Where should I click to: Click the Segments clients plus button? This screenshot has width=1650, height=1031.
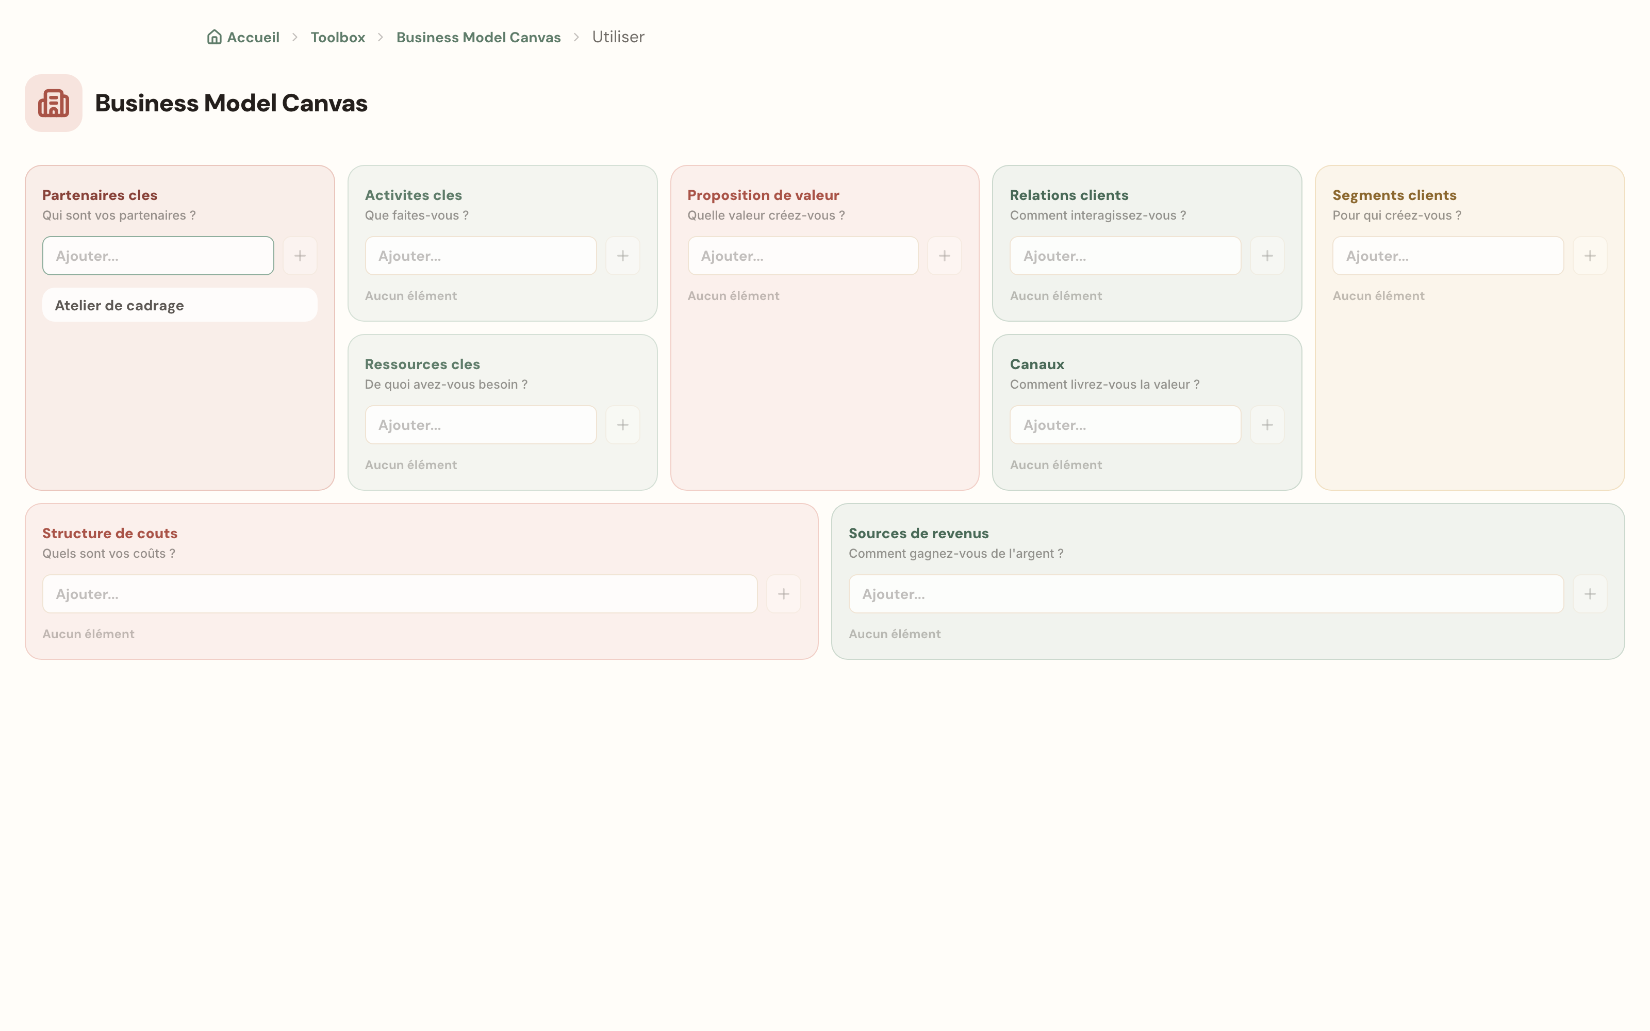[x=1590, y=256]
